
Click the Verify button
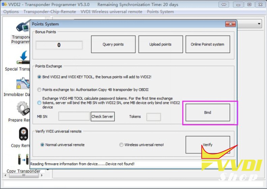[x=208, y=145]
